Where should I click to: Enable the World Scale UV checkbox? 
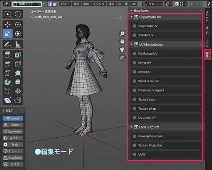pyautogui.click(x=134, y=81)
